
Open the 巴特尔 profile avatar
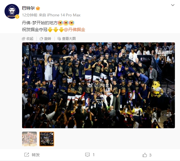(12, 11)
